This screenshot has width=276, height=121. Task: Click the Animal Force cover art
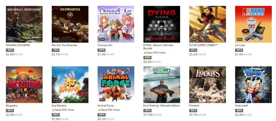pos(116,85)
